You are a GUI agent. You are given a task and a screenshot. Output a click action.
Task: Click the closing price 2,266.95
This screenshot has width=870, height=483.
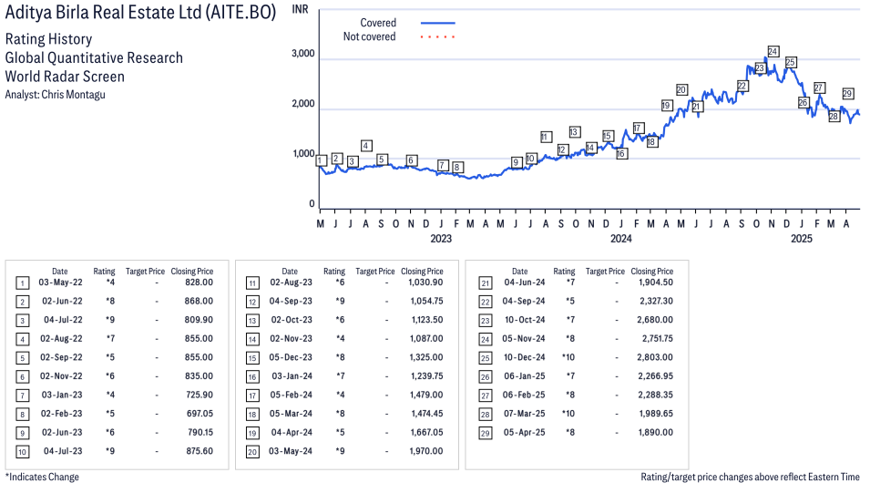point(656,376)
